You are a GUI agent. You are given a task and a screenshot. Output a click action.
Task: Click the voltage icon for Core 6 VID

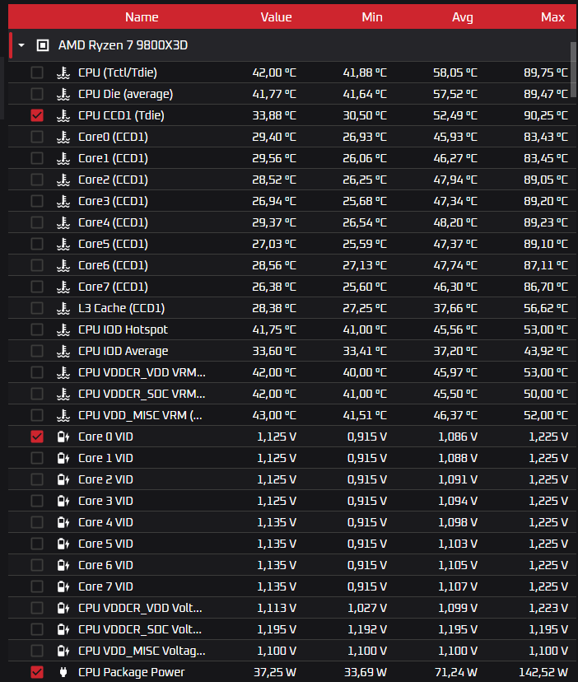tap(63, 565)
